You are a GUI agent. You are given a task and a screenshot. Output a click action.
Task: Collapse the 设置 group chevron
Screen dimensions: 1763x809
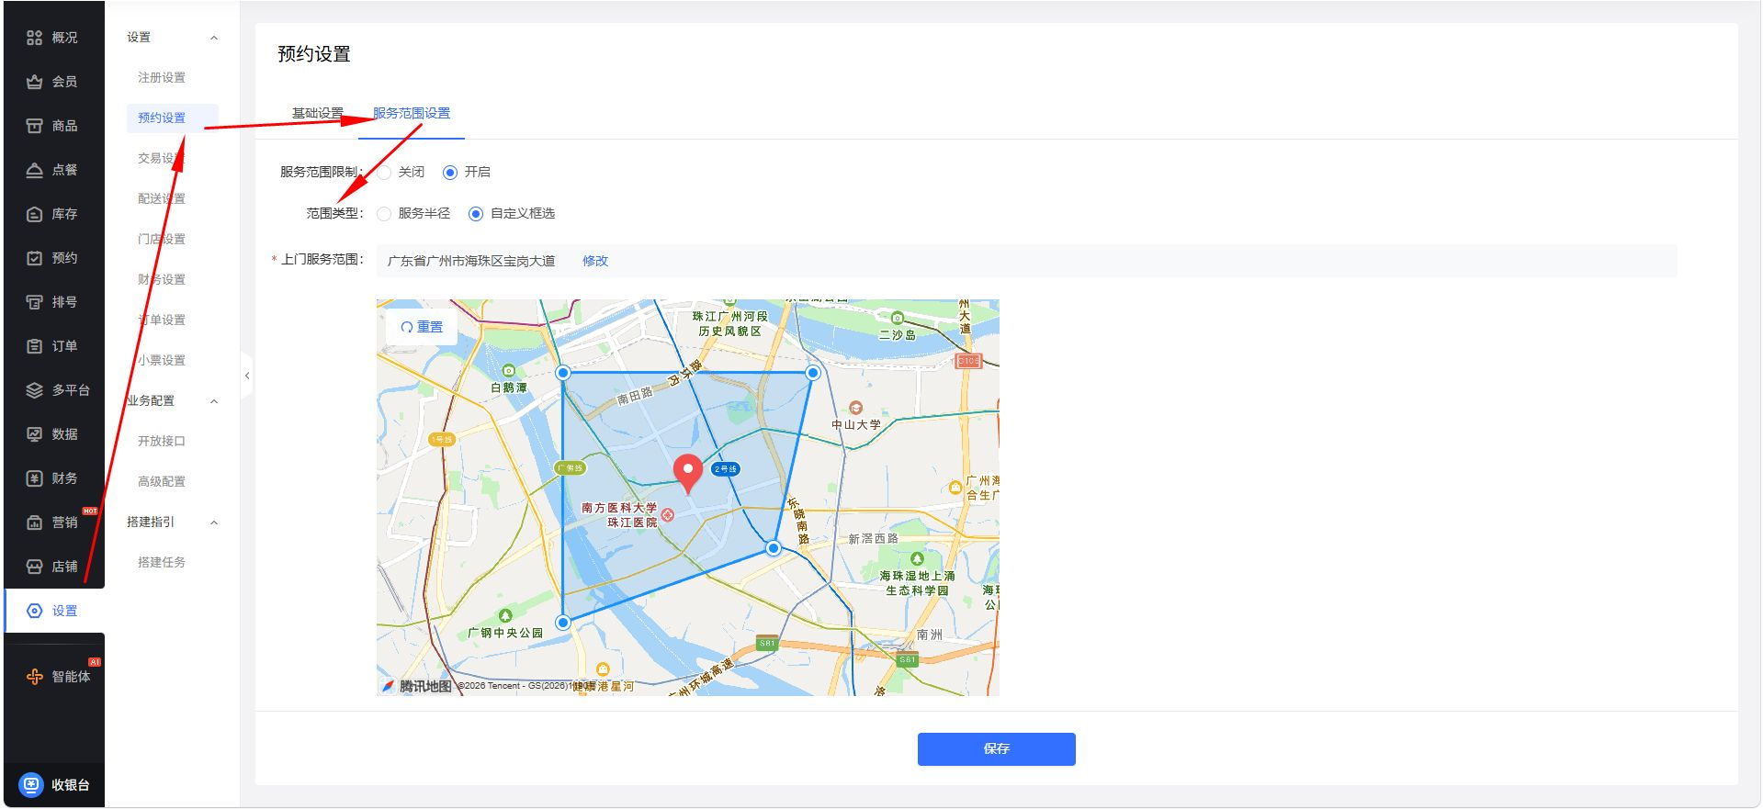tap(214, 38)
